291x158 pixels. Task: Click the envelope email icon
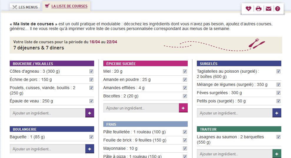(268, 9)
